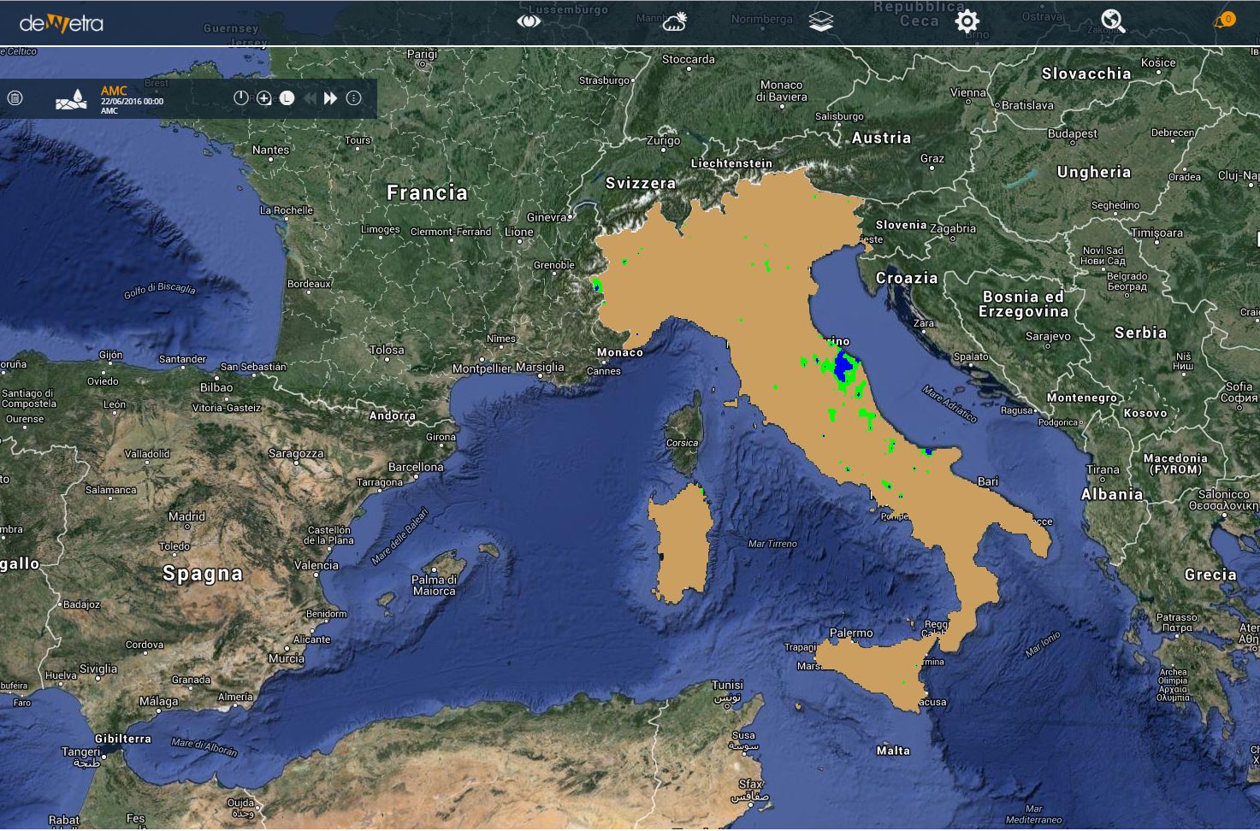
Task: Open the weather forecast cloud menu
Action: point(675,21)
